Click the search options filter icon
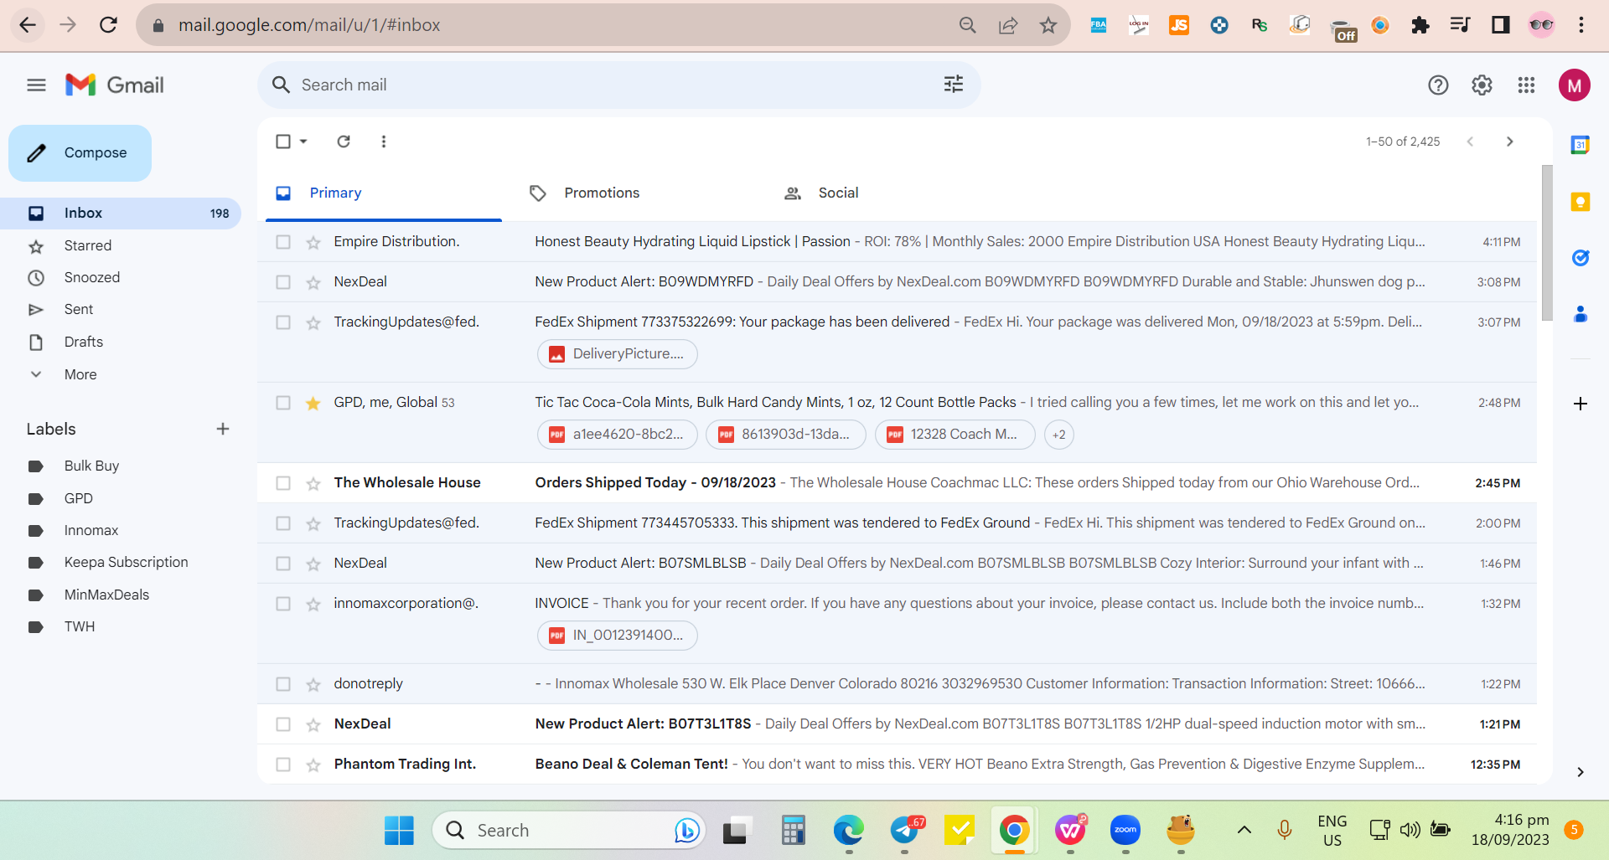1609x860 pixels. pos(954,85)
